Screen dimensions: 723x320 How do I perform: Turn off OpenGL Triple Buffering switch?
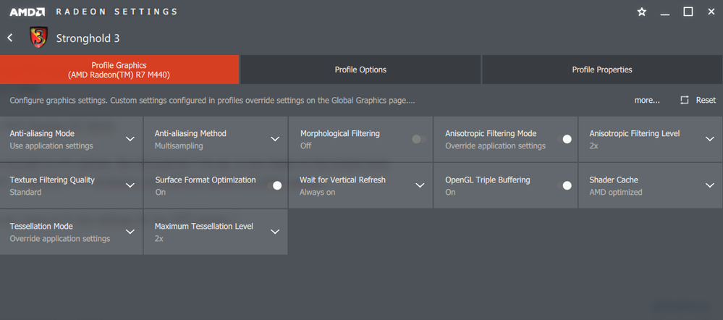tap(564, 185)
